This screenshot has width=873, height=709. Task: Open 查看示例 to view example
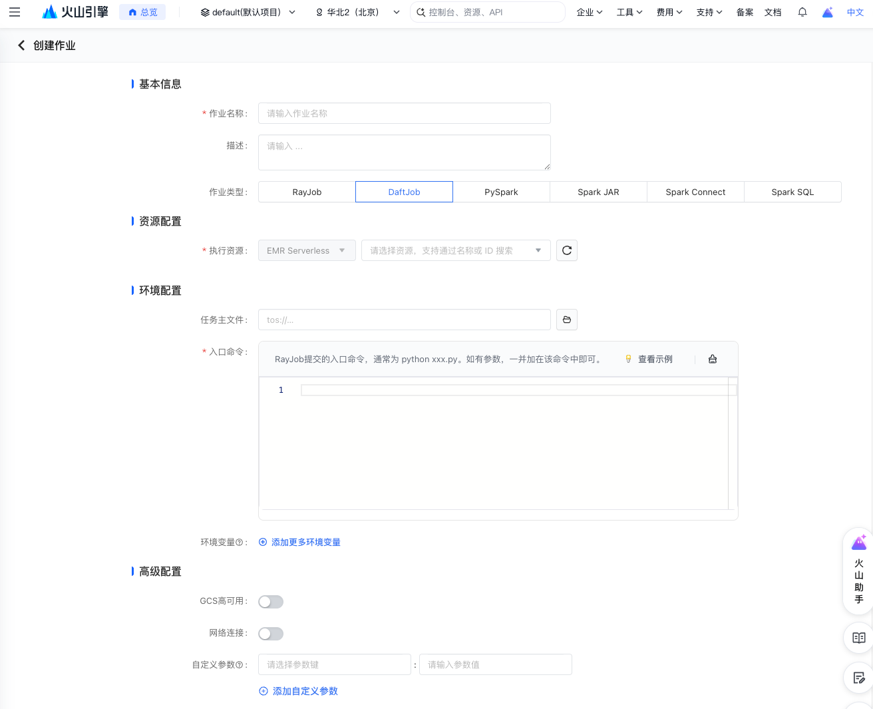tap(649, 359)
